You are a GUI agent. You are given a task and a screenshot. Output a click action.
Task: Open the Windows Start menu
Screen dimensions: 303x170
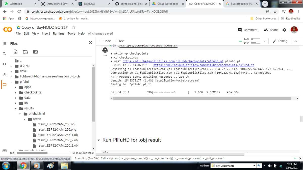coord(6,166)
